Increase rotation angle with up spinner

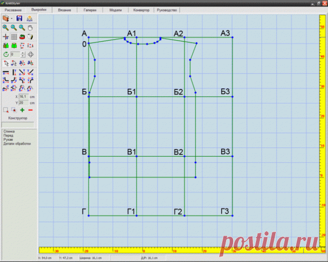[23, 53]
